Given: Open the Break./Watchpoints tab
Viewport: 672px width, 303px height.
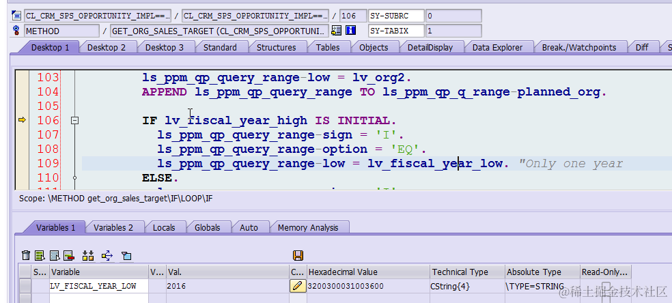Looking at the screenshot, I should (x=578, y=48).
